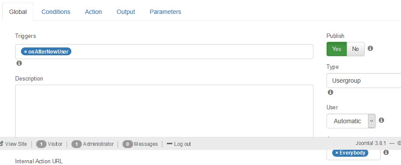The height and width of the screenshot is (165, 401).
Task: Set Publish to Yes
Action: [337, 49]
